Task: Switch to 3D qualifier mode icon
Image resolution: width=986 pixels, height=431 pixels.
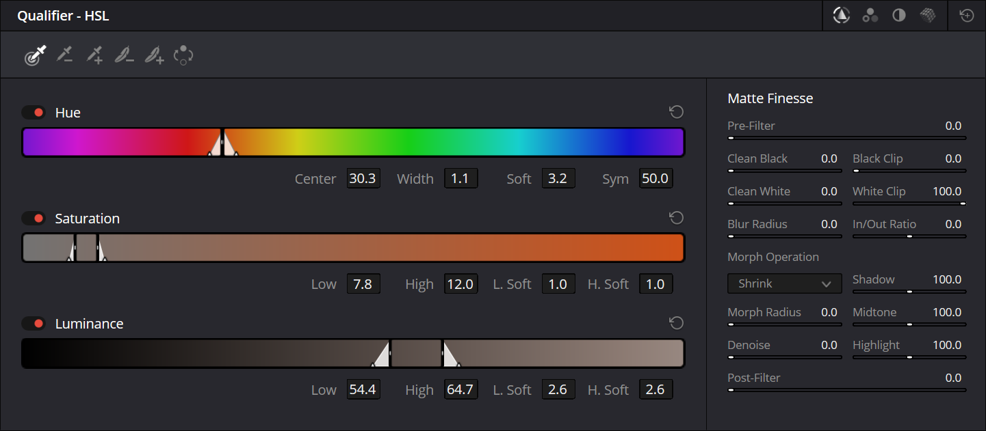Action: 928,16
